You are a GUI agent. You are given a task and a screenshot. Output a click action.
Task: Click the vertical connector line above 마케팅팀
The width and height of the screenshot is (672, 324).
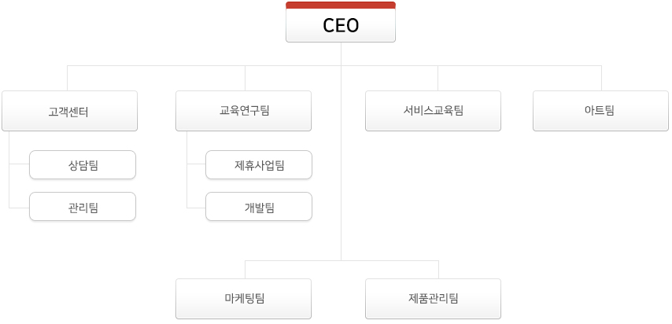point(246,270)
